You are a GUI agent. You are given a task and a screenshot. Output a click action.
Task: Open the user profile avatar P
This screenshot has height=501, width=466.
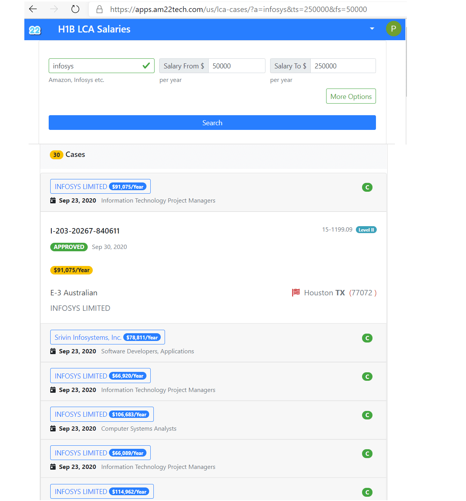(x=393, y=29)
